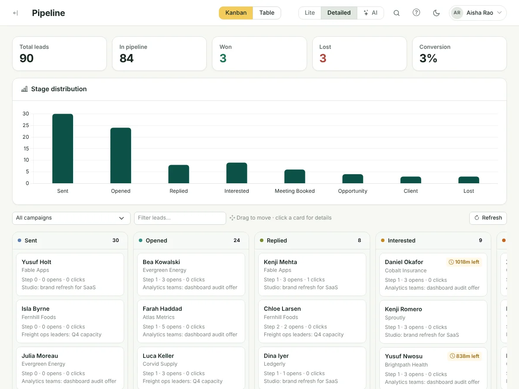The height and width of the screenshot is (389, 519).
Task: Open the Chloe Larsen lead card
Action: pos(312,322)
